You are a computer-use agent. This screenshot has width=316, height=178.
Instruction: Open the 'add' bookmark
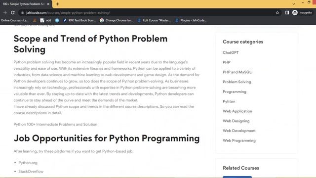pyautogui.click(x=45, y=20)
